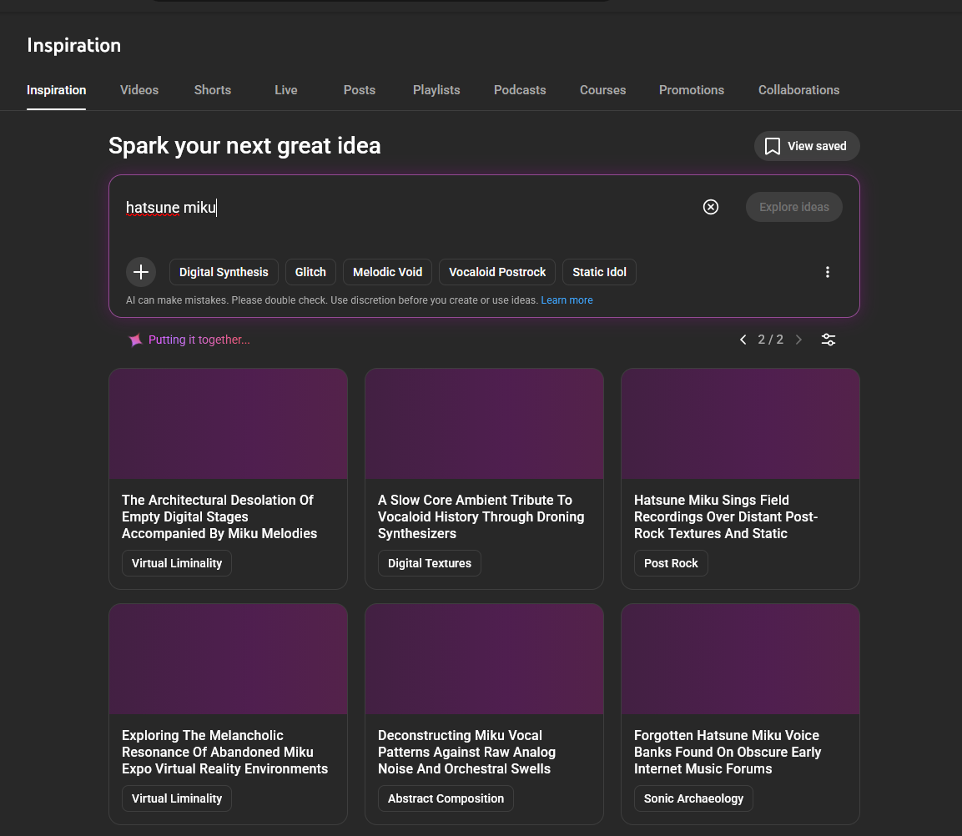Select the Digital Synthesis topic chip
Viewport: 962px width, 836px height.
click(x=224, y=272)
